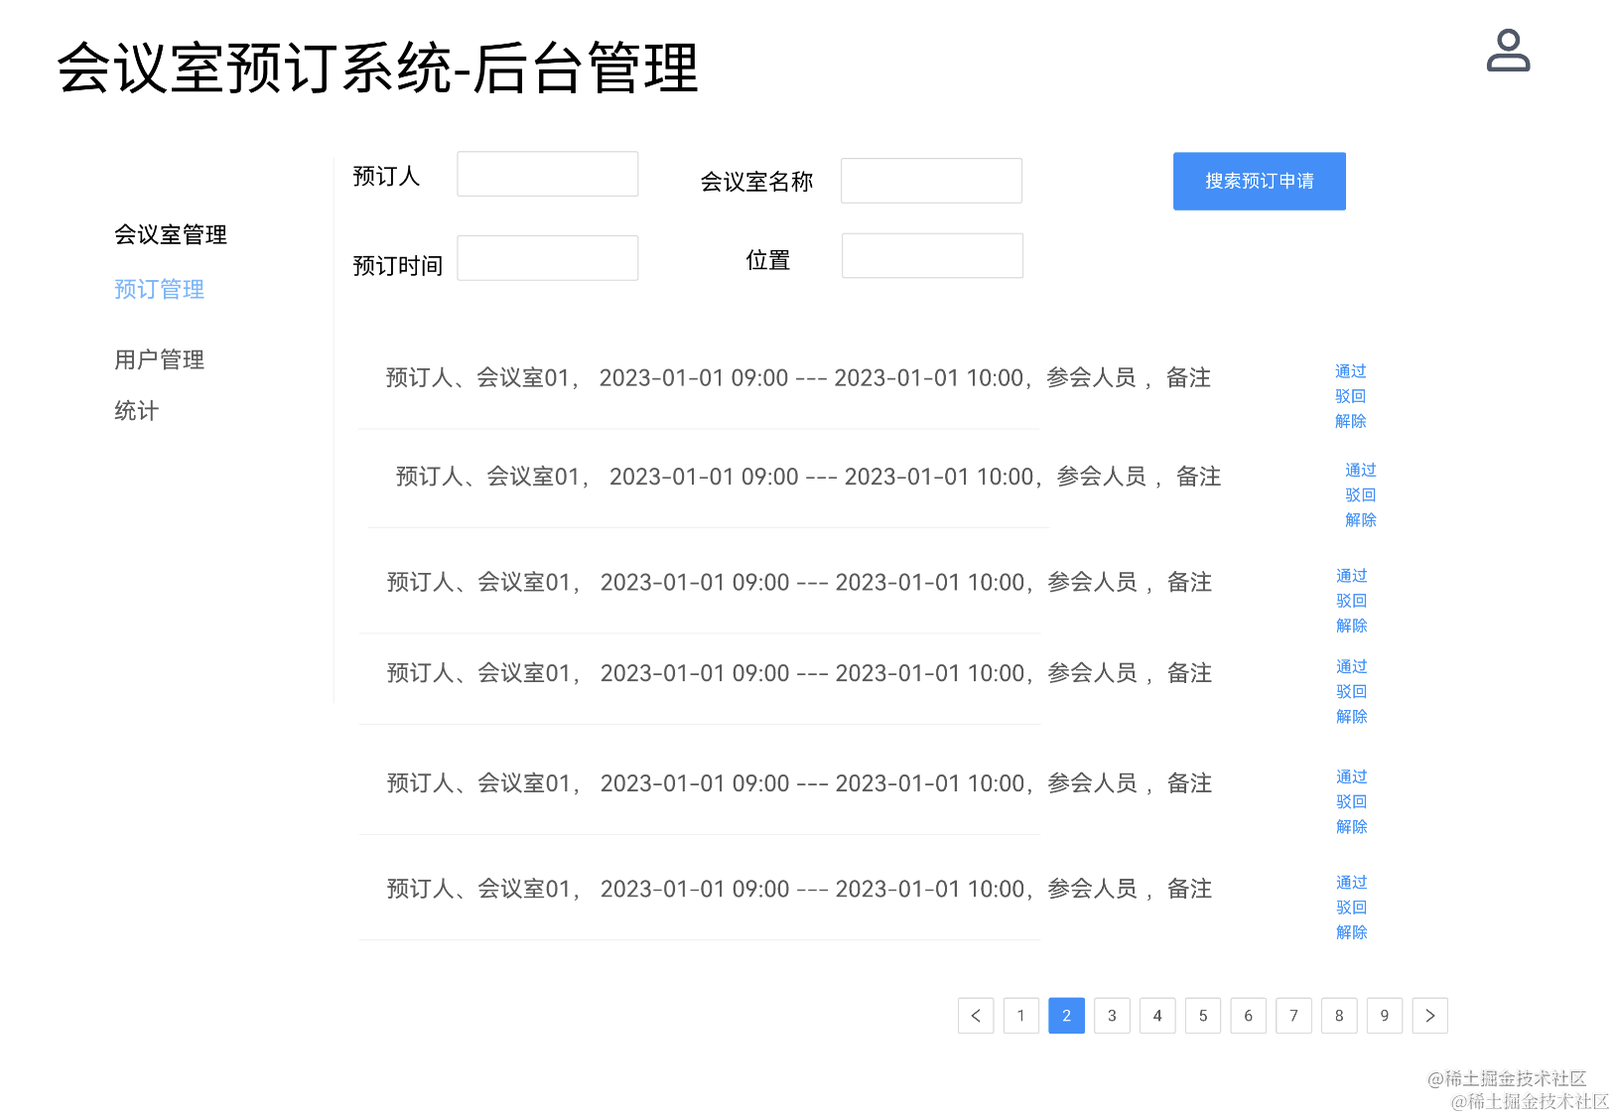Image resolution: width=1616 pixels, height=1118 pixels.
Task: Open 会议室管理 in the sidebar
Action: (x=171, y=234)
